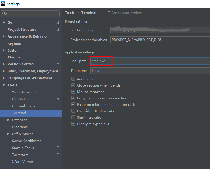Expand the Appearance & Behavior node
This screenshot has width=210, height=169.
coord(4,36)
